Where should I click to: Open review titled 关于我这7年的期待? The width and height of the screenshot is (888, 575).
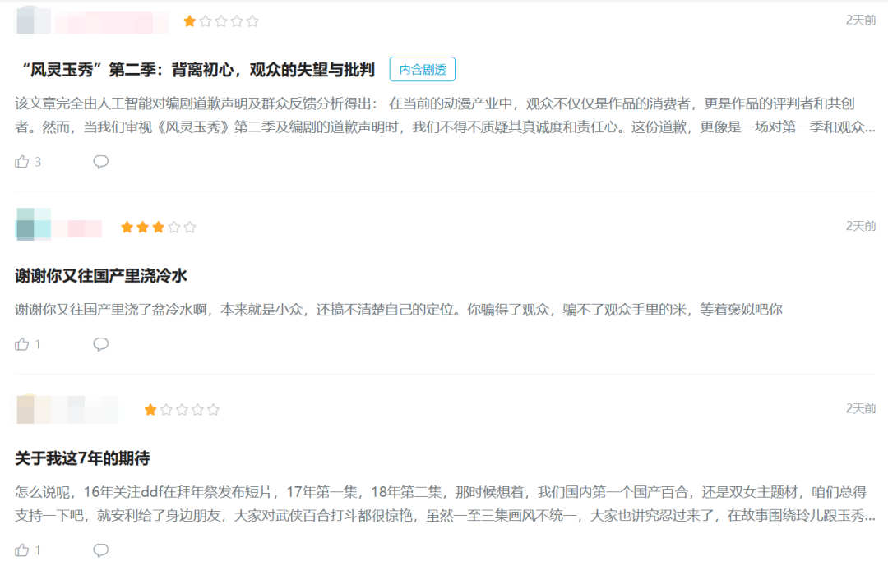click(82, 458)
